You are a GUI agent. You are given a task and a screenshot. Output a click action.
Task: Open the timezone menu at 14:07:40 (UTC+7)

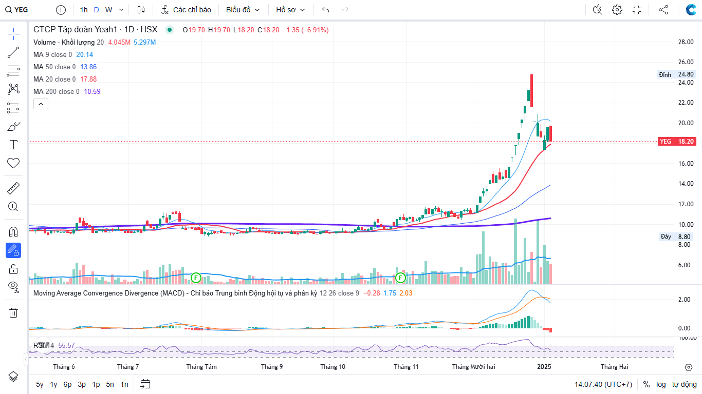(603, 384)
